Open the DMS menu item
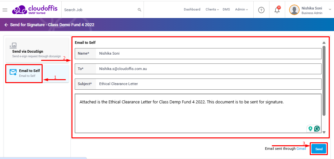Image resolution: width=334 pixels, height=159 pixels. click(226, 9)
